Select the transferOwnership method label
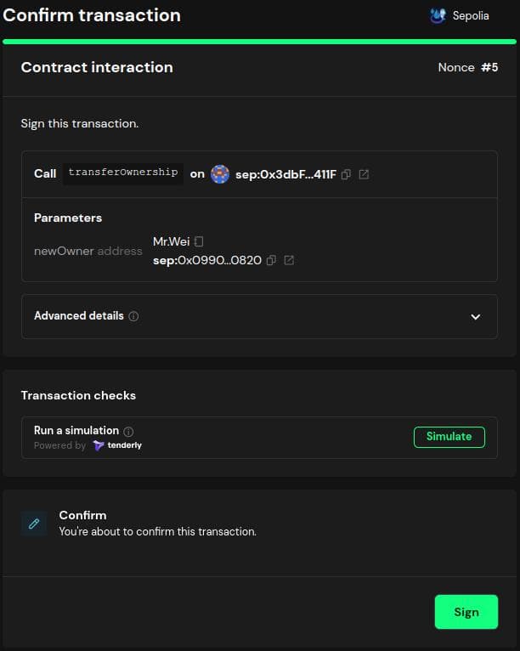This screenshot has width=520, height=651. [123, 173]
